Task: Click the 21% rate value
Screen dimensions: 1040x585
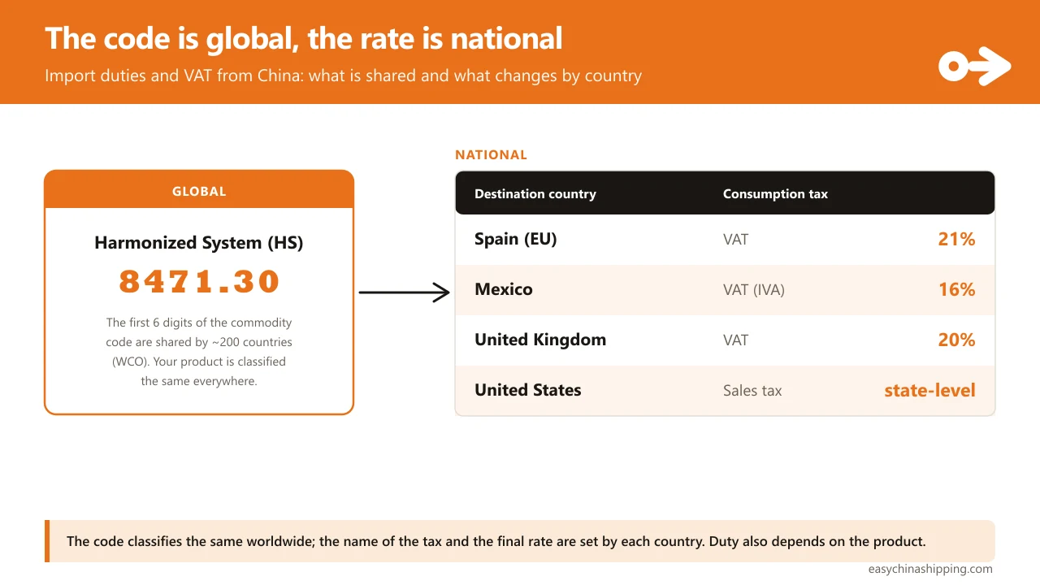Action: coord(956,239)
